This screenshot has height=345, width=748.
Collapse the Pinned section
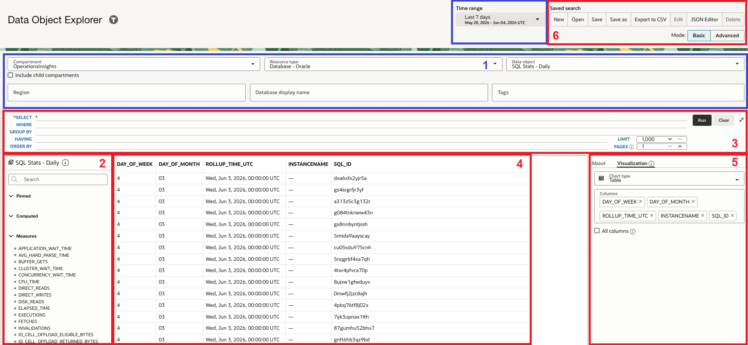click(x=11, y=196)
